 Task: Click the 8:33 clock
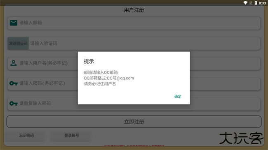pos(262,3)
